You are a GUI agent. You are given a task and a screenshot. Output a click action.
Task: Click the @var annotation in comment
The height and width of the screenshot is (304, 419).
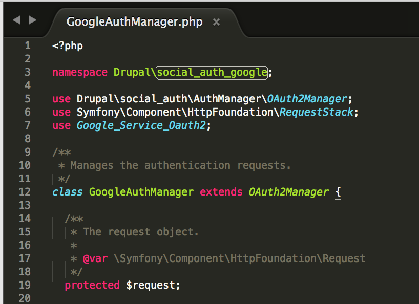(x=95, y=258)
